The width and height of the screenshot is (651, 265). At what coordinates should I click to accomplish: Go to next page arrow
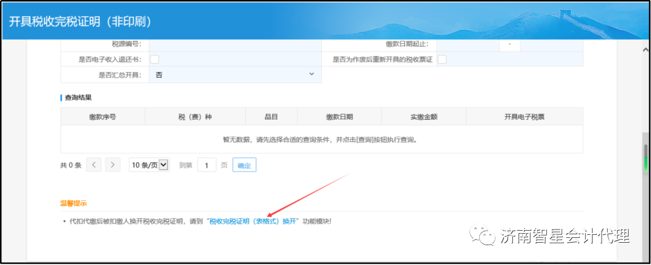click(x=113, y=164)
